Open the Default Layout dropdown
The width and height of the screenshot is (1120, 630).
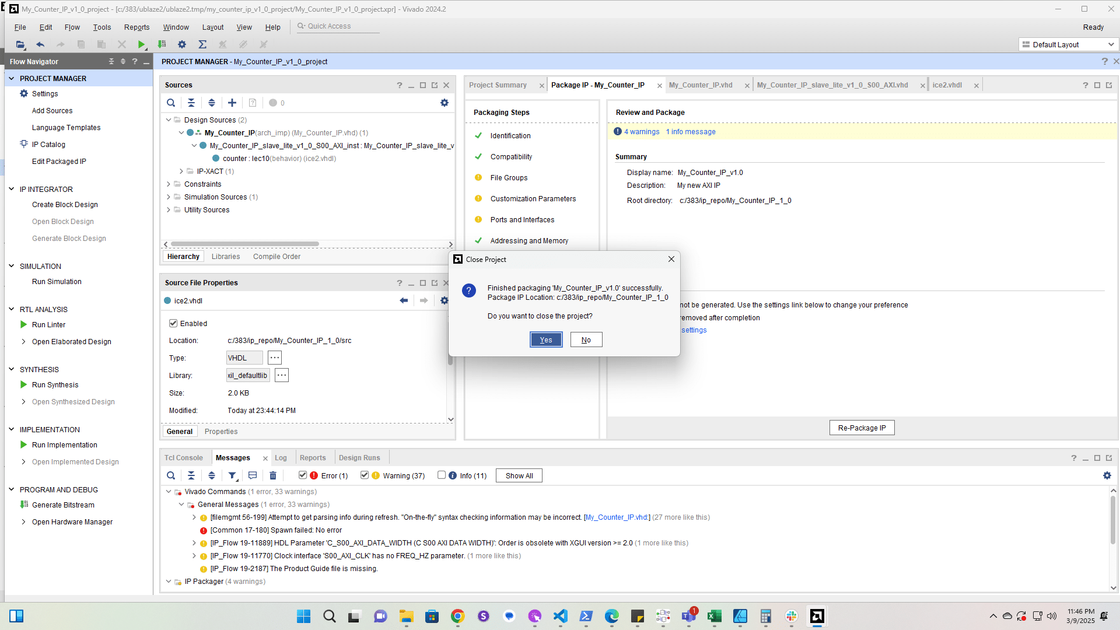point(1069,44)
